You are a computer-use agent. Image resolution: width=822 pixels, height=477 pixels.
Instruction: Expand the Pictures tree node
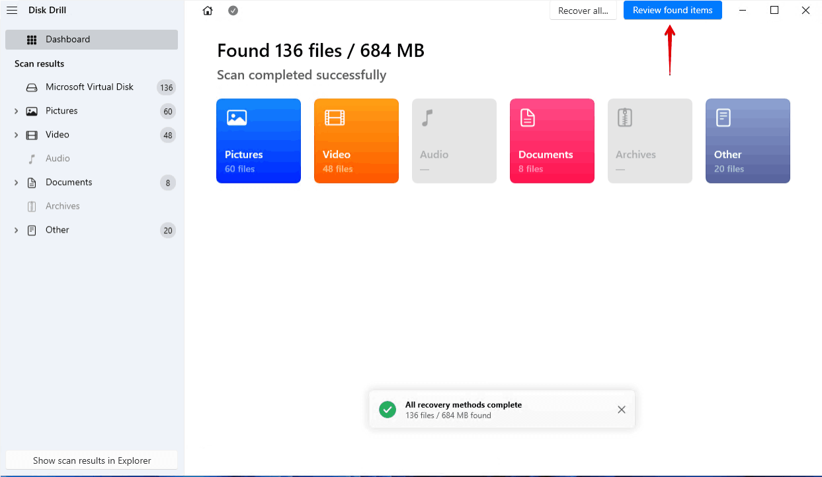point(16,111)
